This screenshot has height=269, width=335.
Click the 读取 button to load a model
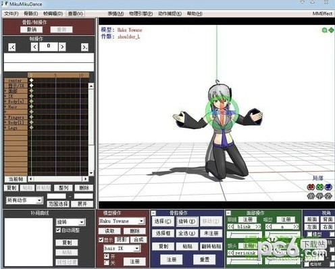pos(109,231)
